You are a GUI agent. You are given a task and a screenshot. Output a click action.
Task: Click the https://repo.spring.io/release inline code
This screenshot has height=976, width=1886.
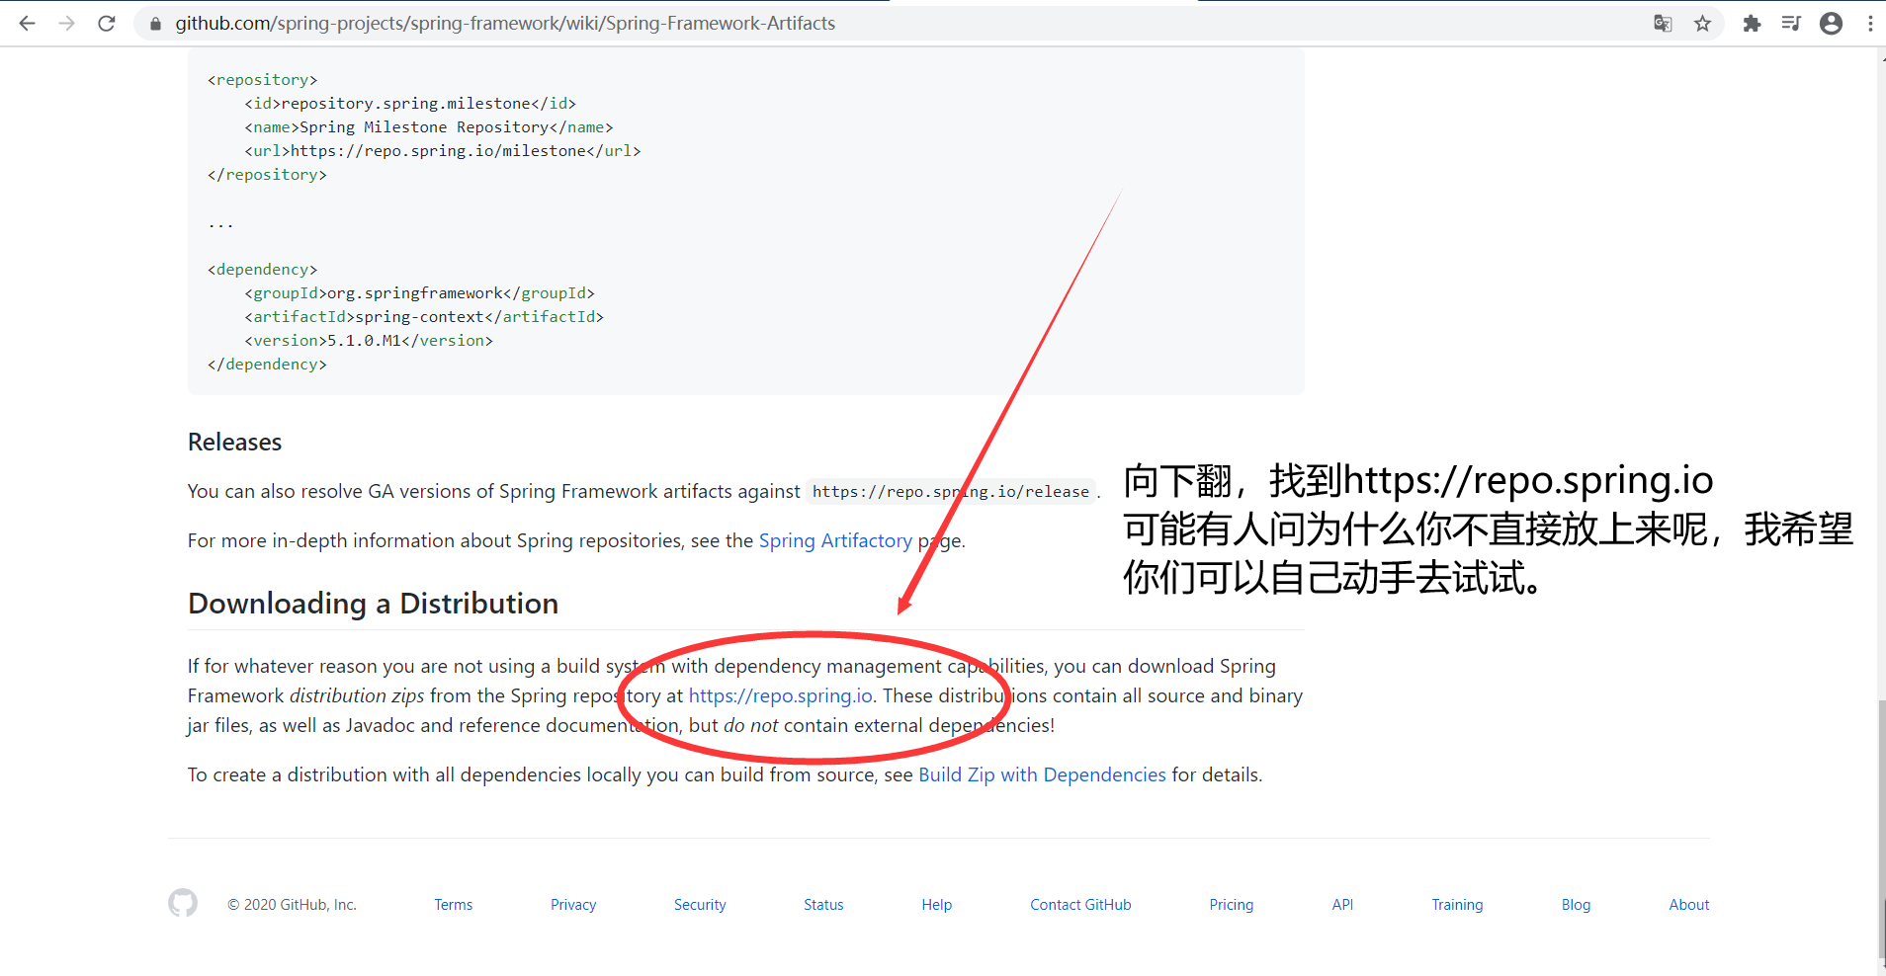coord(951,491)
